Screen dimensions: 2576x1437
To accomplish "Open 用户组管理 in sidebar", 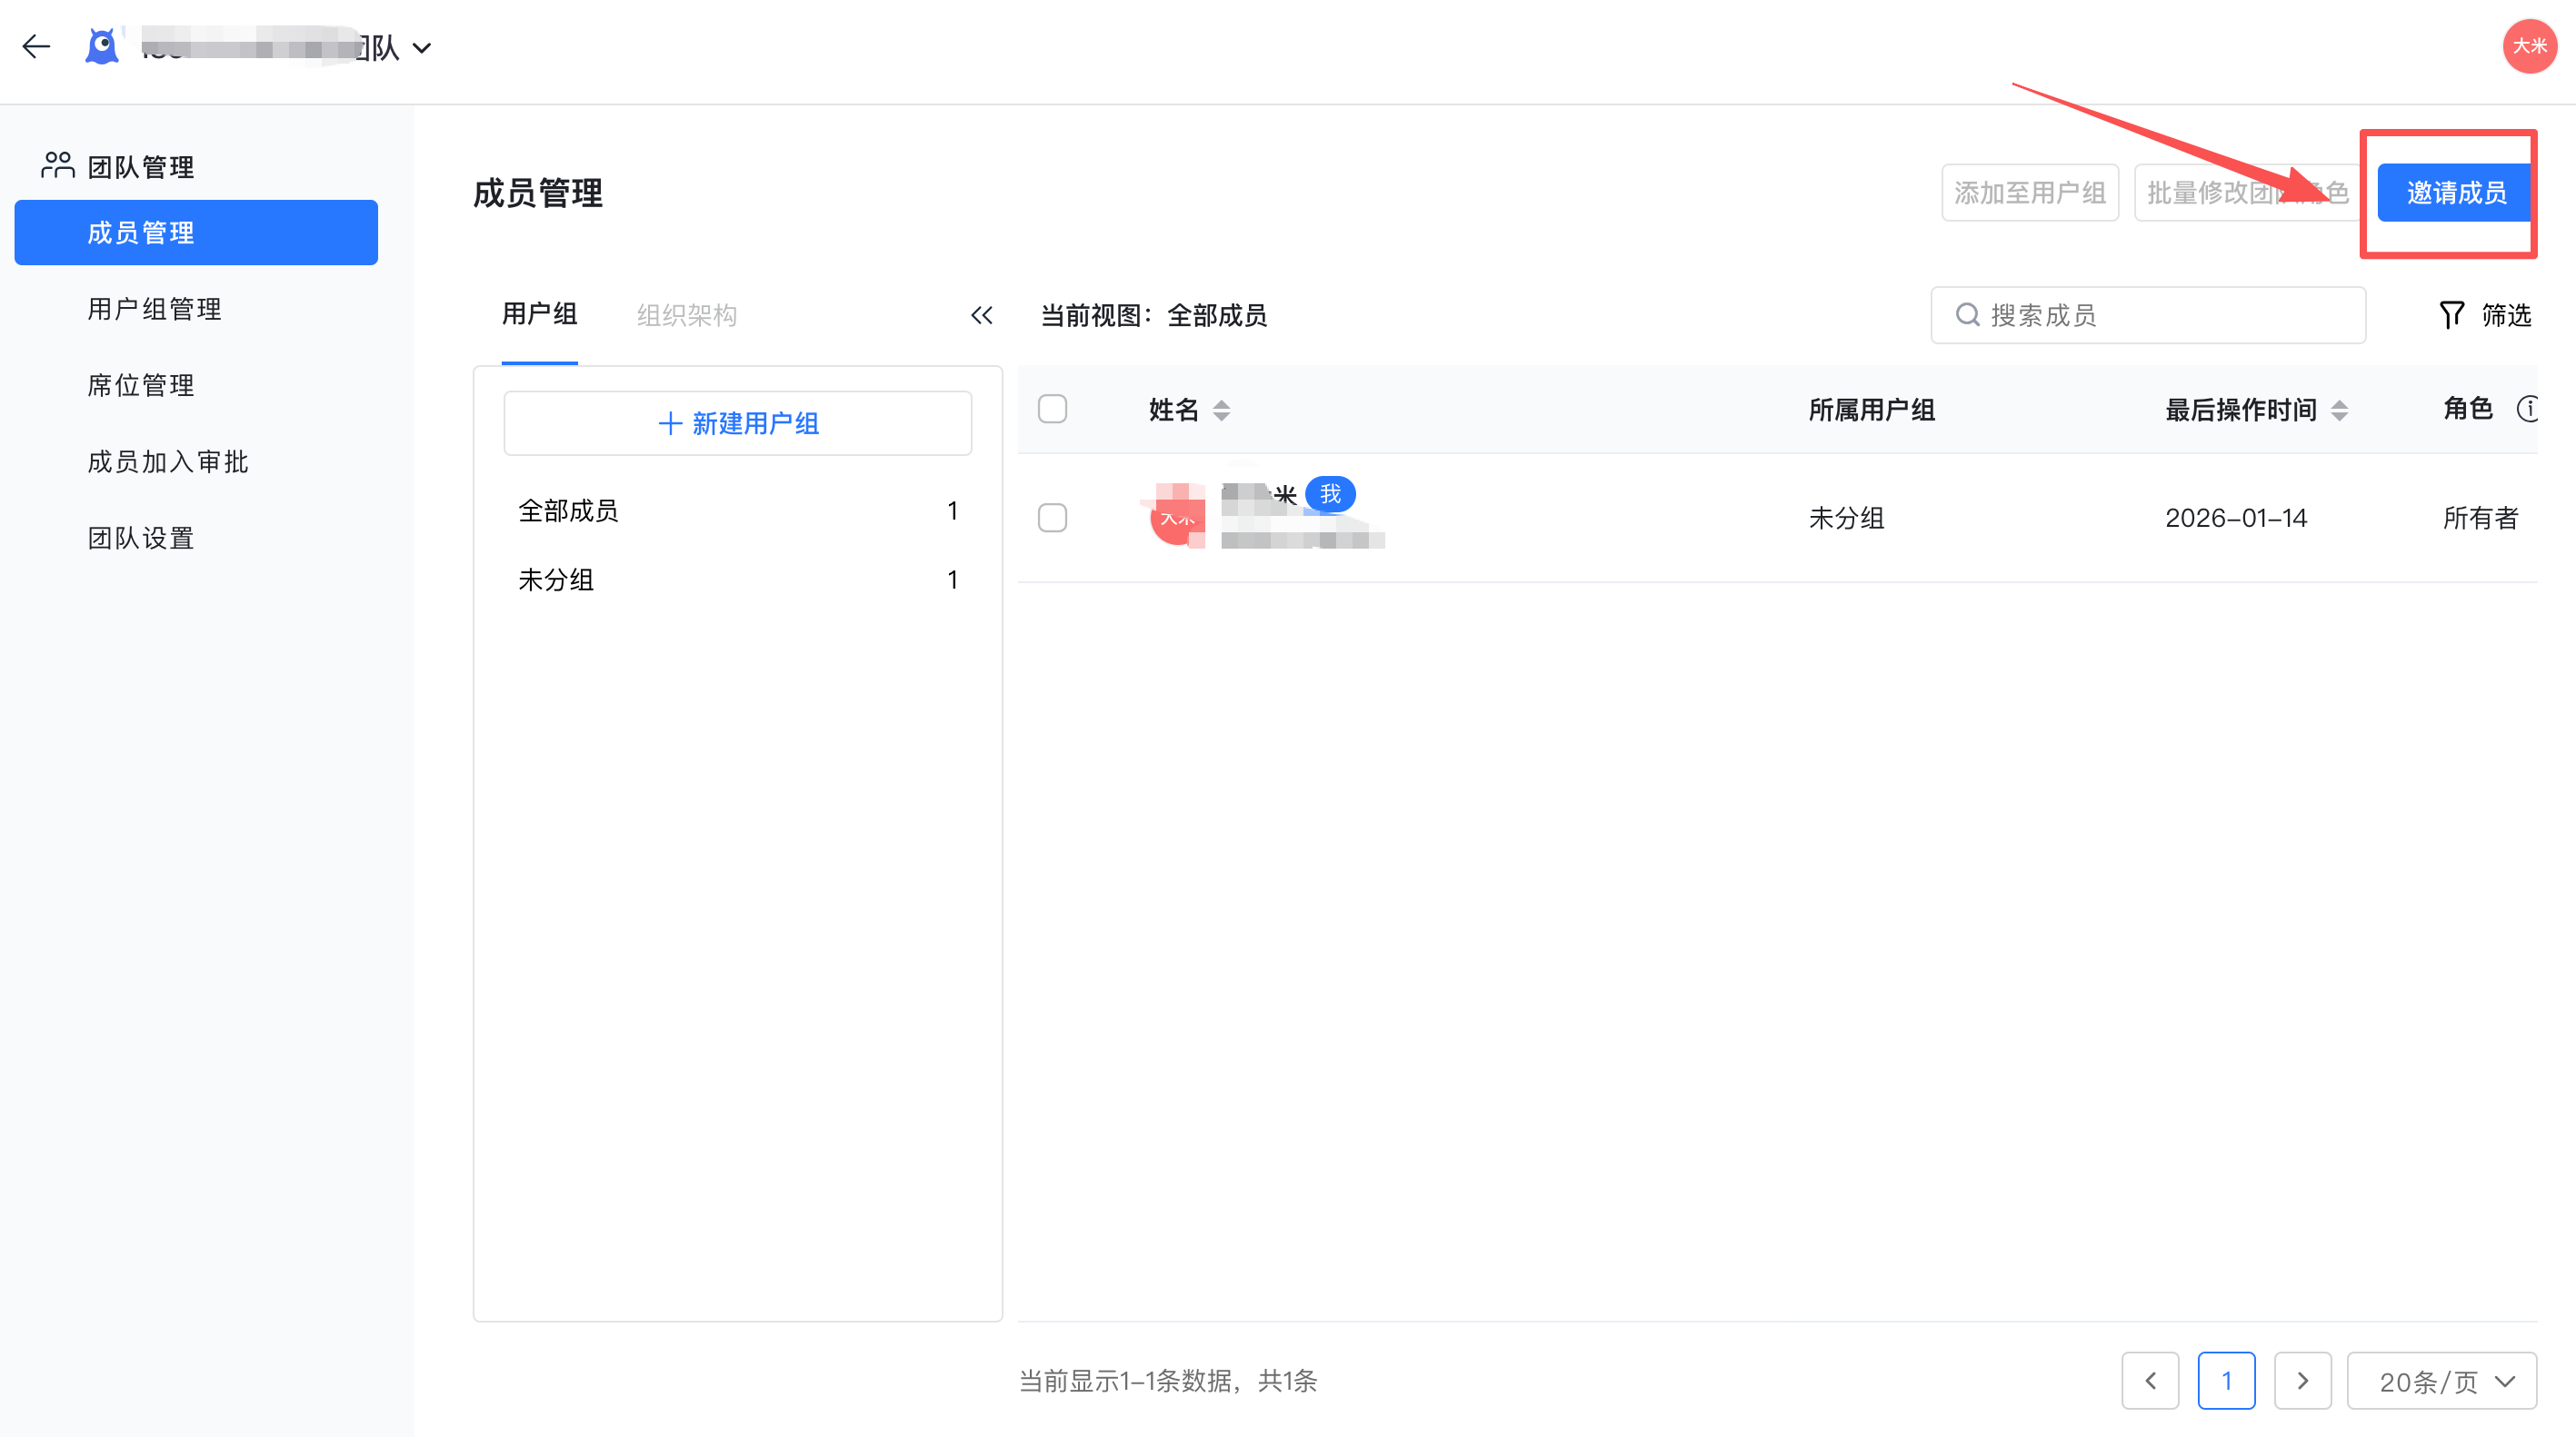I will (x=154, y=309).
